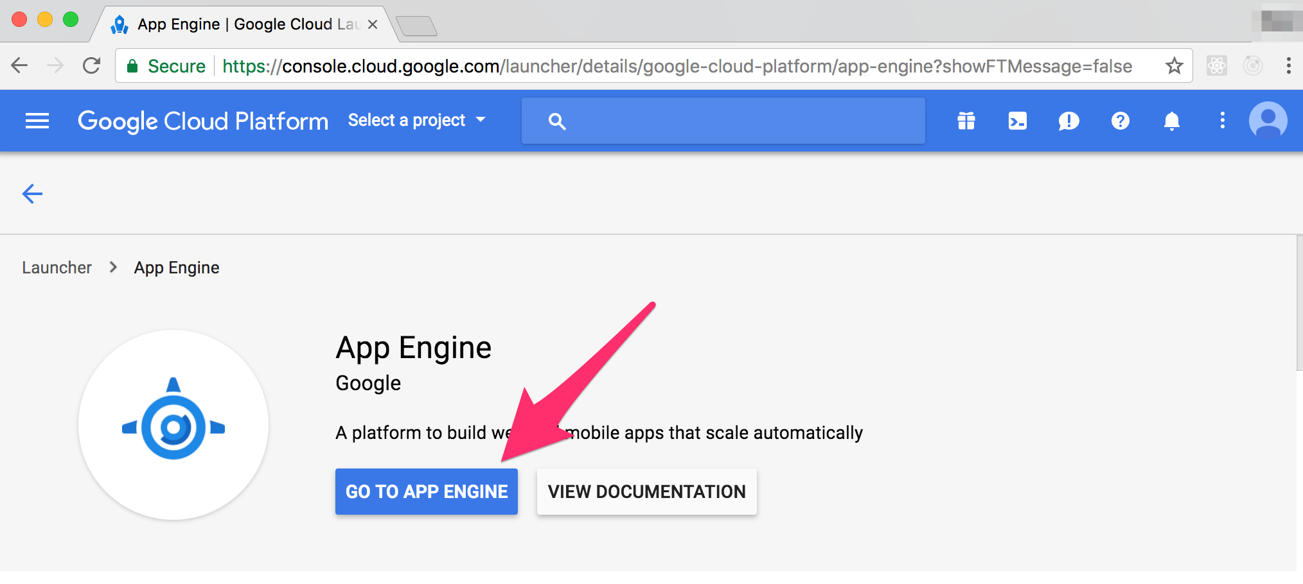Image resolution: width=1303 pixels, height=584 pixels.
Task: Open the help question mark icon
Action: 1121,121
